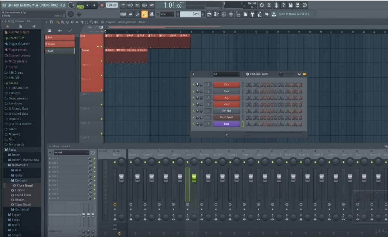Open the 'Line' snap dropdown
This screenshot has width=388, height=237.
[167, 14]
